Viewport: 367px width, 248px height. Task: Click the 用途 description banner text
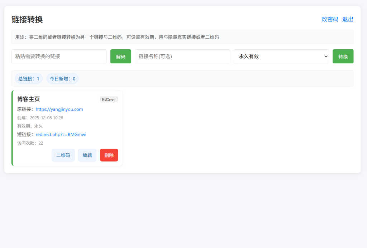[117, 37]
